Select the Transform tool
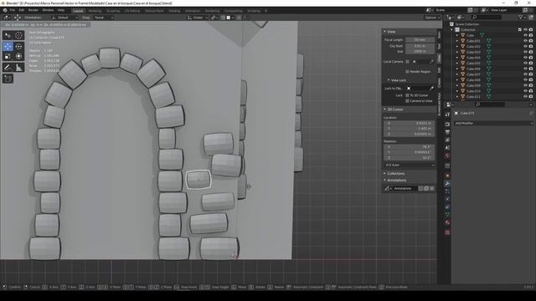The width and height of the screenshot is (536, 301). [x=18, y=56]
